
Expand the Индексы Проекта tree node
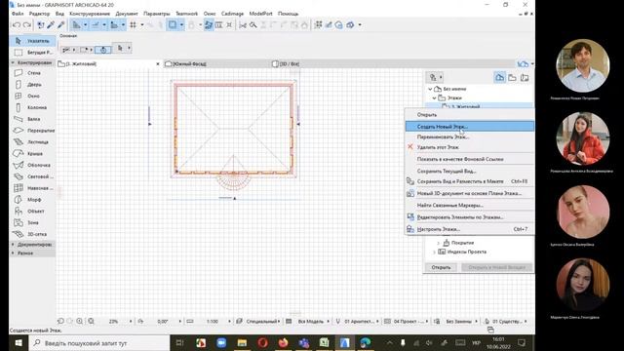pyautogui.click(x=434, y=252)
